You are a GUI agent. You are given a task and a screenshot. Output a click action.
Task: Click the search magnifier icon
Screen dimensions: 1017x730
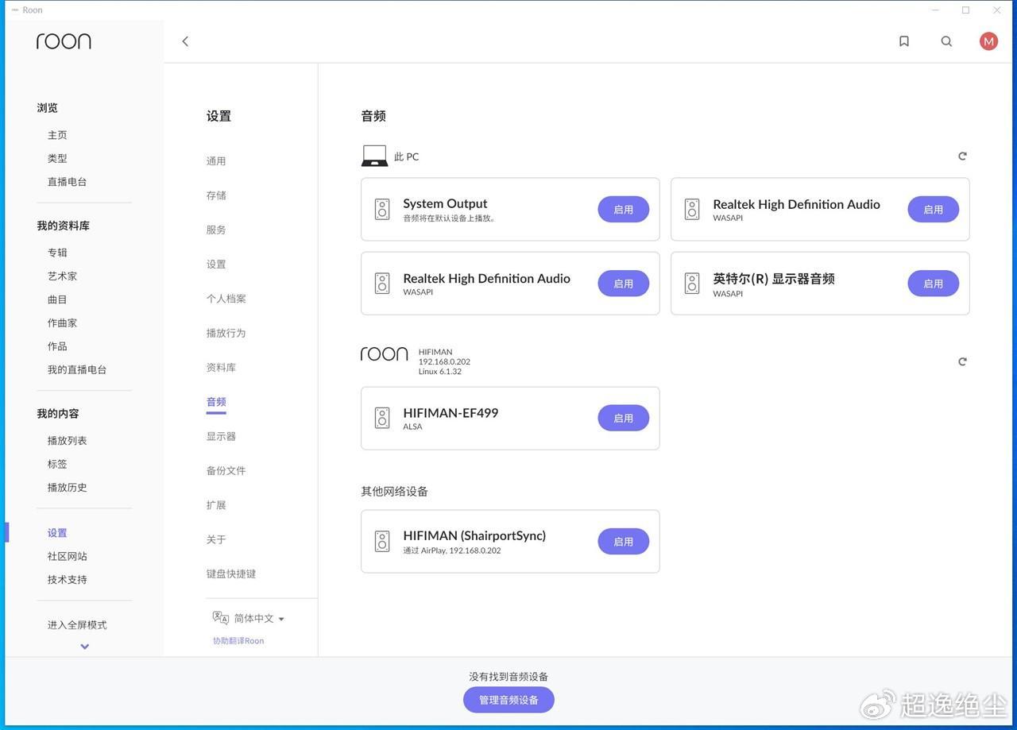[946, 41]
